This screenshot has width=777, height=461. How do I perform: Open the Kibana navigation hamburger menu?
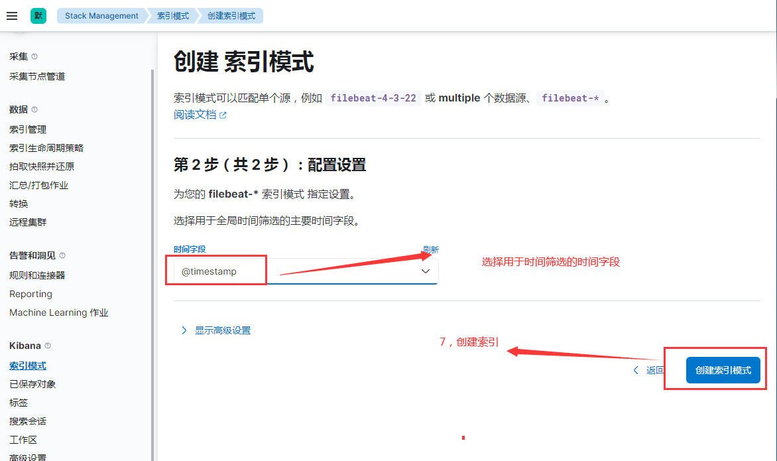12,15
